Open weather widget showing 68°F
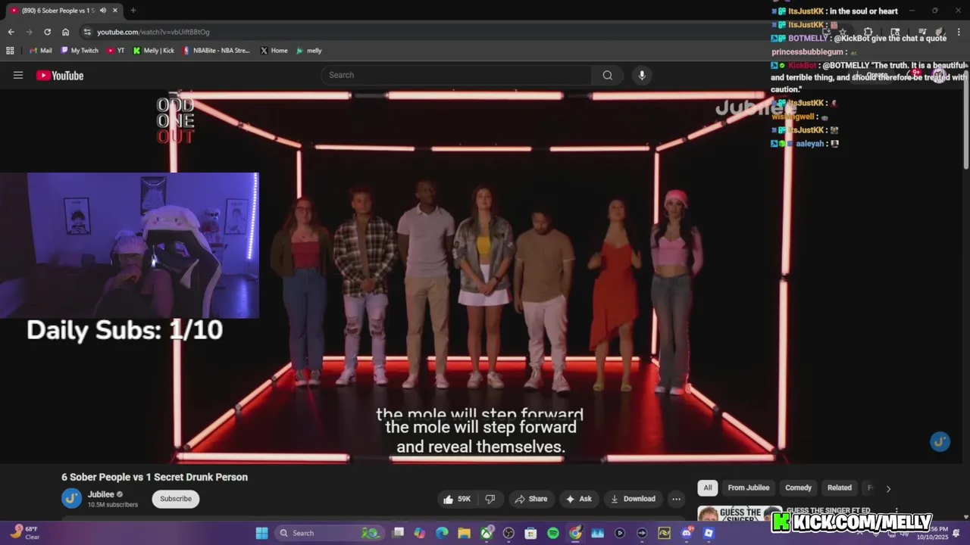 [x=25, y=533]
